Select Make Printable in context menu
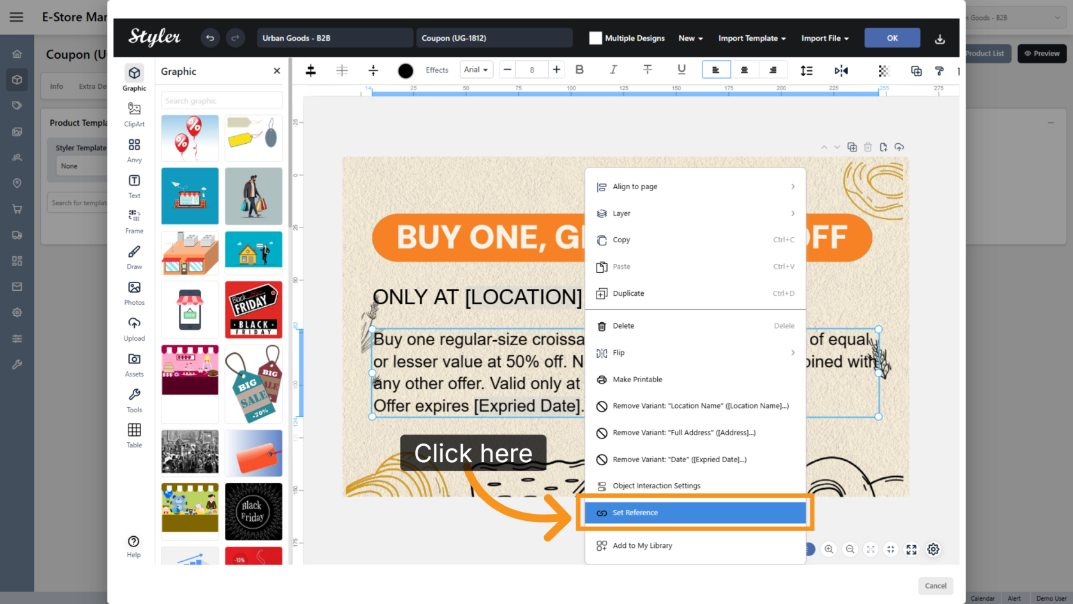Viewport: 1073px width, 604px height. tap(696, 380)
